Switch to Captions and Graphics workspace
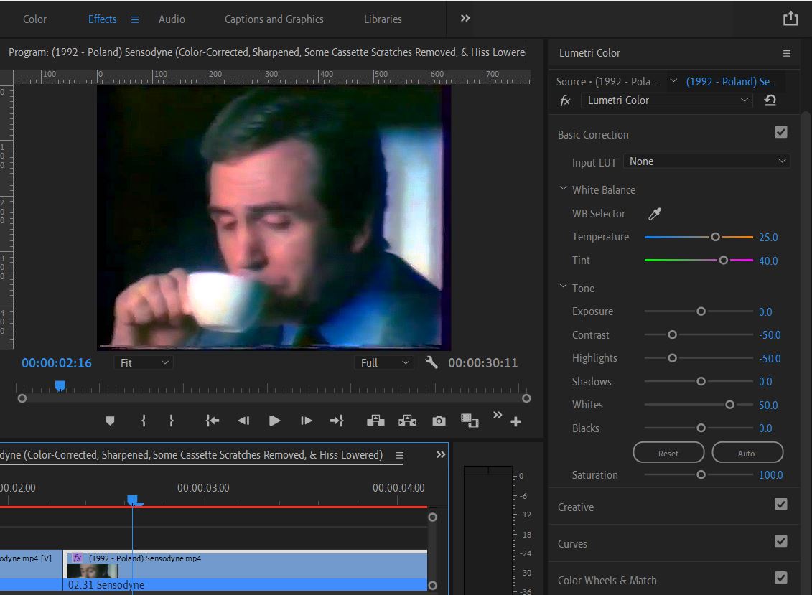The image size is (812, 595). click(274, 19)
